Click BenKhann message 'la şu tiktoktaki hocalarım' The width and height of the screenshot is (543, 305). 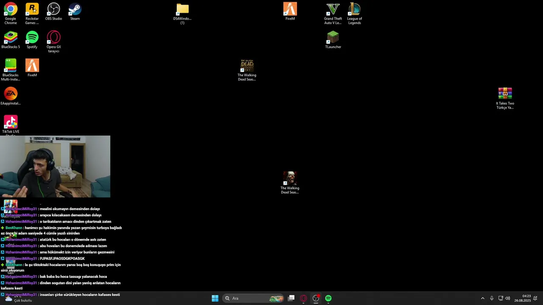[61, 267]
